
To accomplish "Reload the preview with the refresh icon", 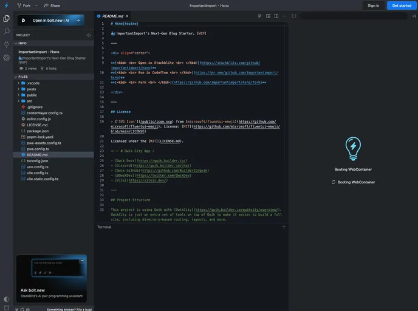I will pos(294,16).
